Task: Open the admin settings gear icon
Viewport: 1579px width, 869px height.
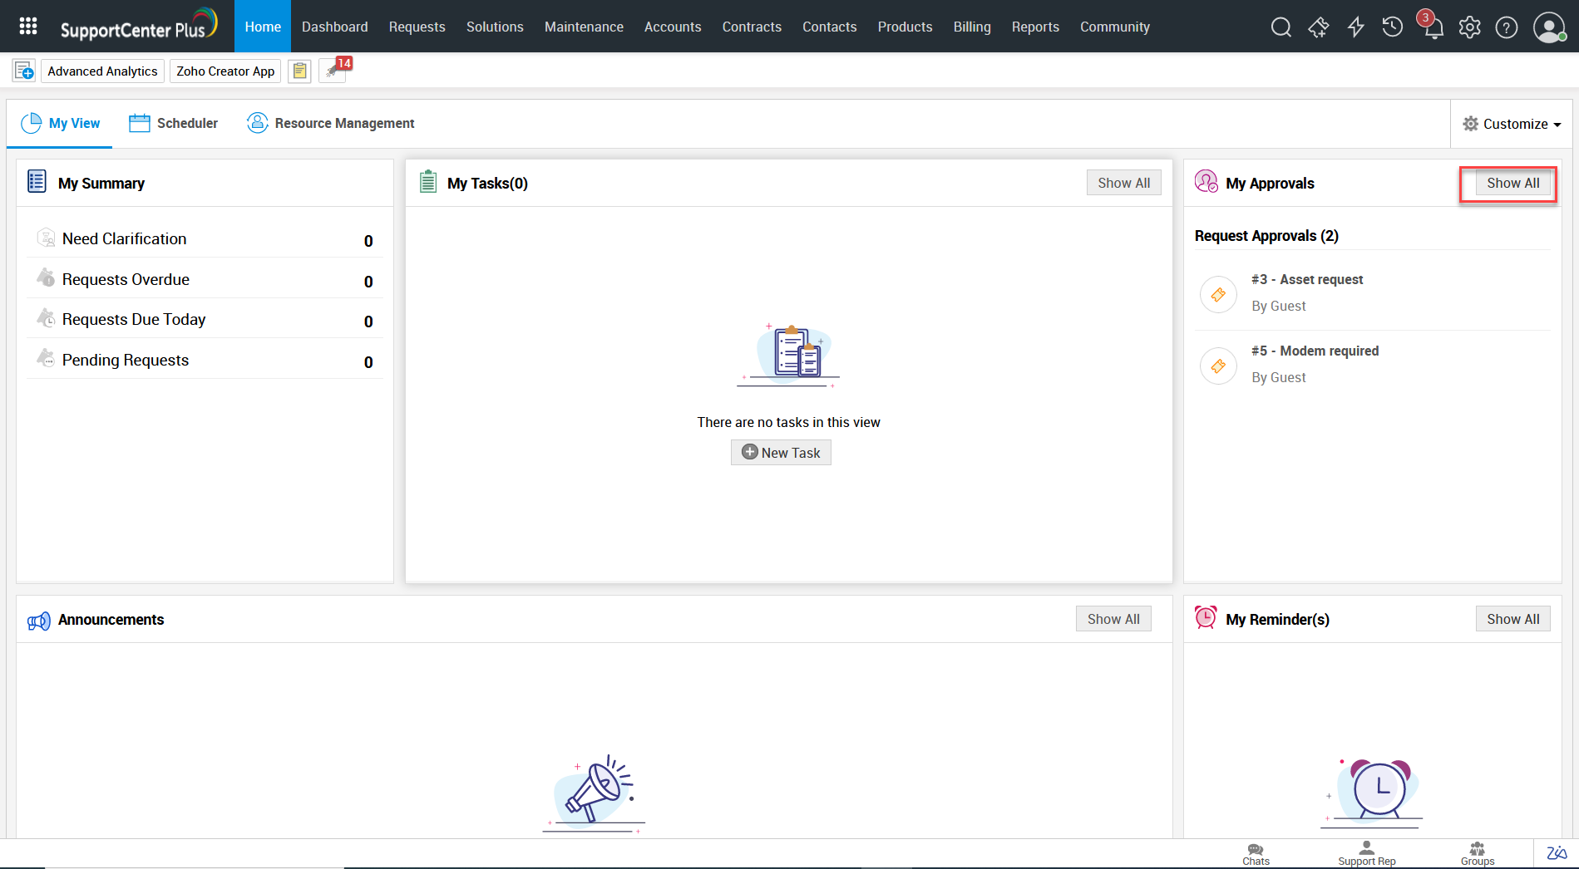Action: 1469,27
